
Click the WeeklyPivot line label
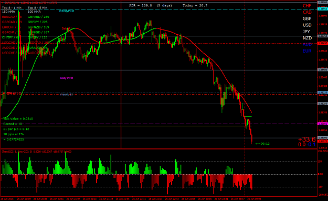pyautogui.click(x=67, y=11)
